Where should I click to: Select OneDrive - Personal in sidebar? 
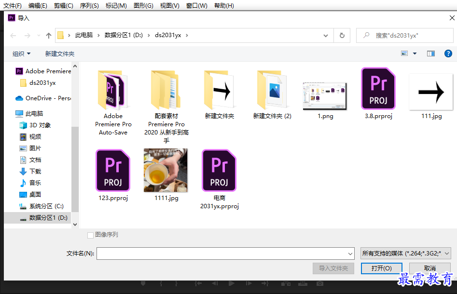(x=43, y=98)
